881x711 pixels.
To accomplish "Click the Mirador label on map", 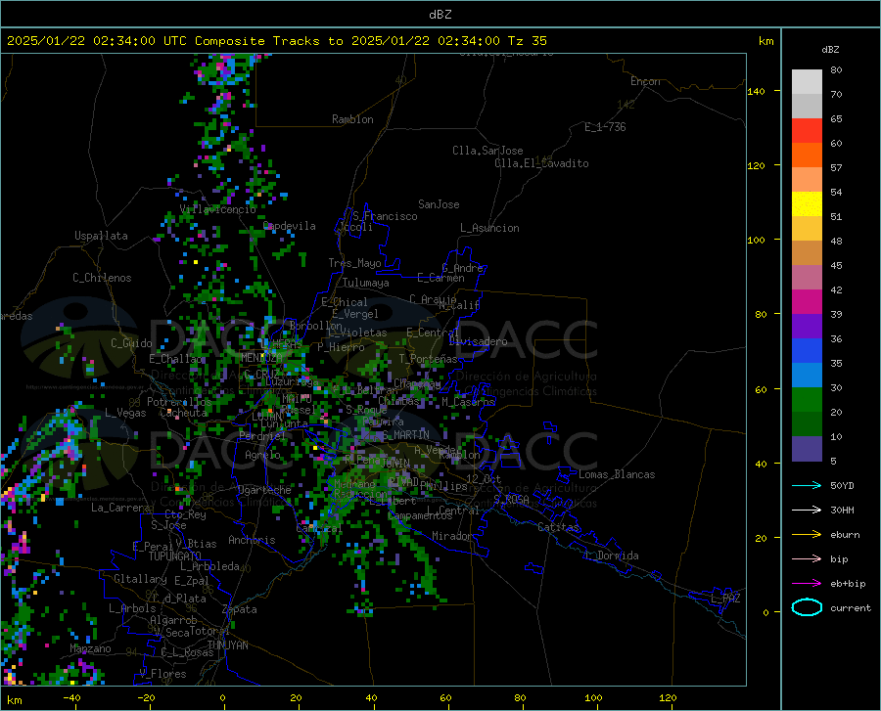I will (x=452, y=536).
